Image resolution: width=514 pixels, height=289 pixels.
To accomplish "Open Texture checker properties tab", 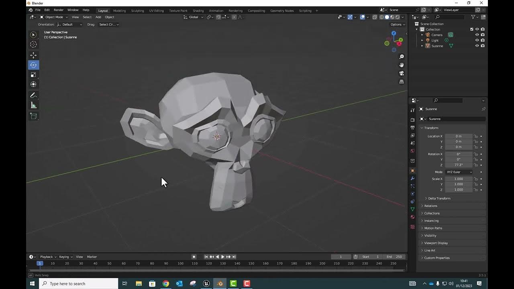I will point(412,227).
